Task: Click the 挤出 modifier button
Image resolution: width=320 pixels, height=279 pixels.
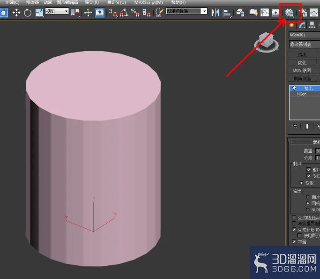Action: [302, 55]
